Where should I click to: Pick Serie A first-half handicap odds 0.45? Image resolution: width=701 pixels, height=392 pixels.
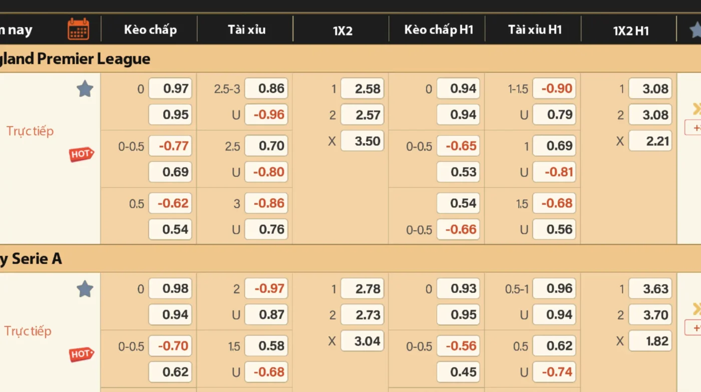tap(459, 371)
